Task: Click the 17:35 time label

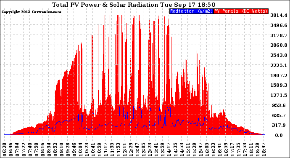Action: tap(238, 150)
